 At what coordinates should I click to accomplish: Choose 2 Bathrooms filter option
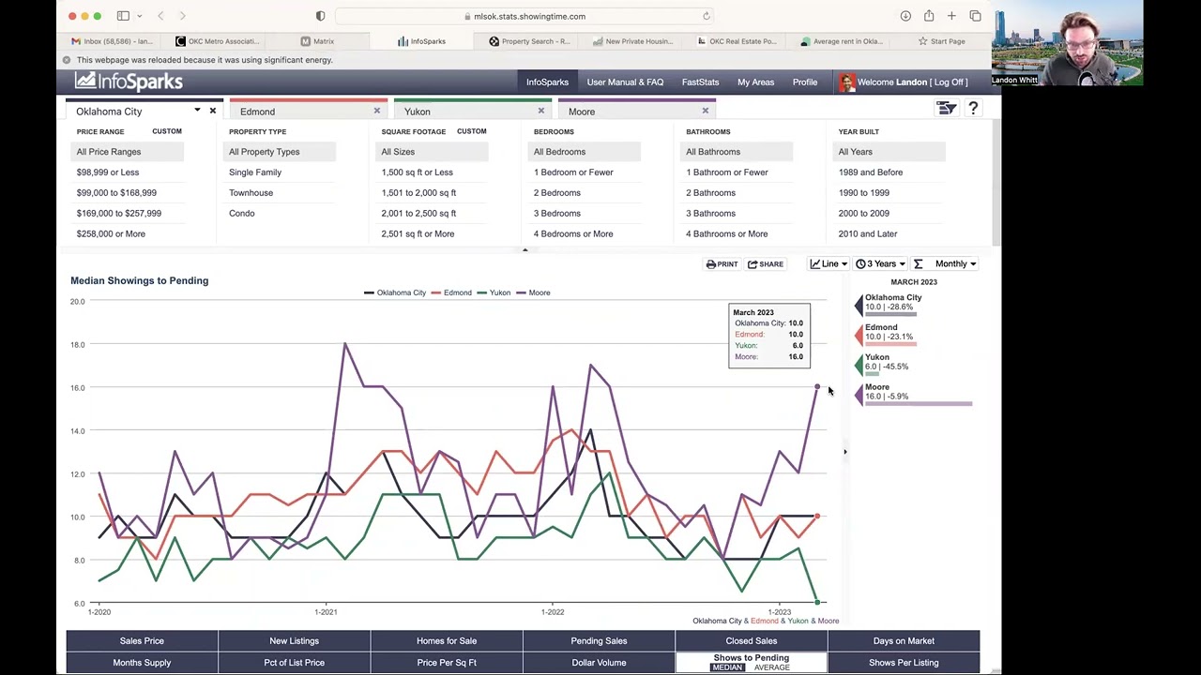710,193
